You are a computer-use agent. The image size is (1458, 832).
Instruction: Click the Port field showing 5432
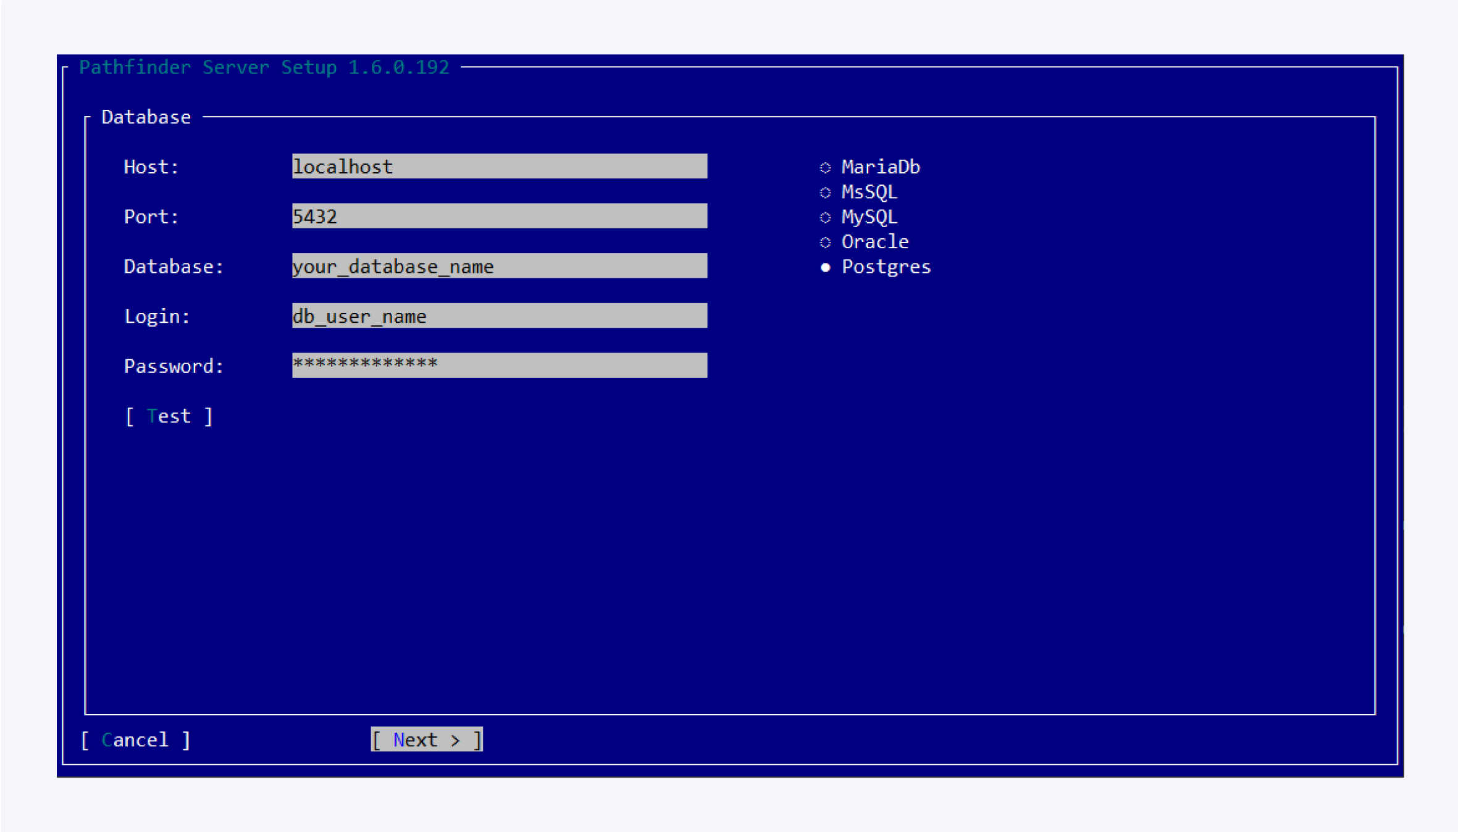point(498,216)
